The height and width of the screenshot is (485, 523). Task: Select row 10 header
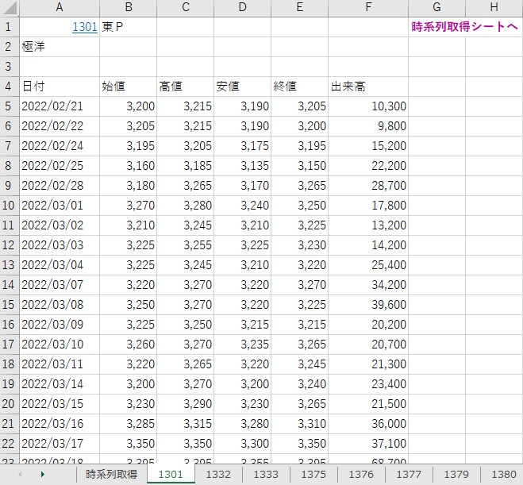[x=10, y=206]
